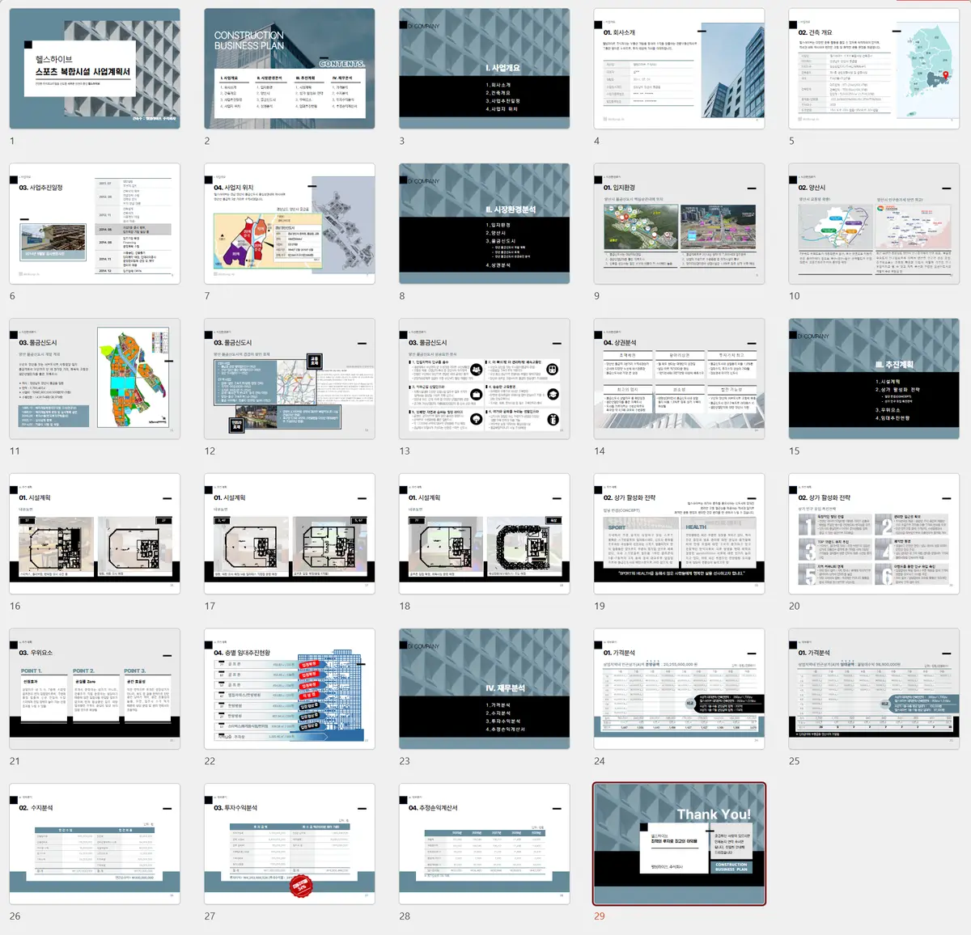Open the CONTENTS slide, slide 2

coord(289,69)
